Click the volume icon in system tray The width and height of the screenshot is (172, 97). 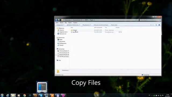point(158,95)
